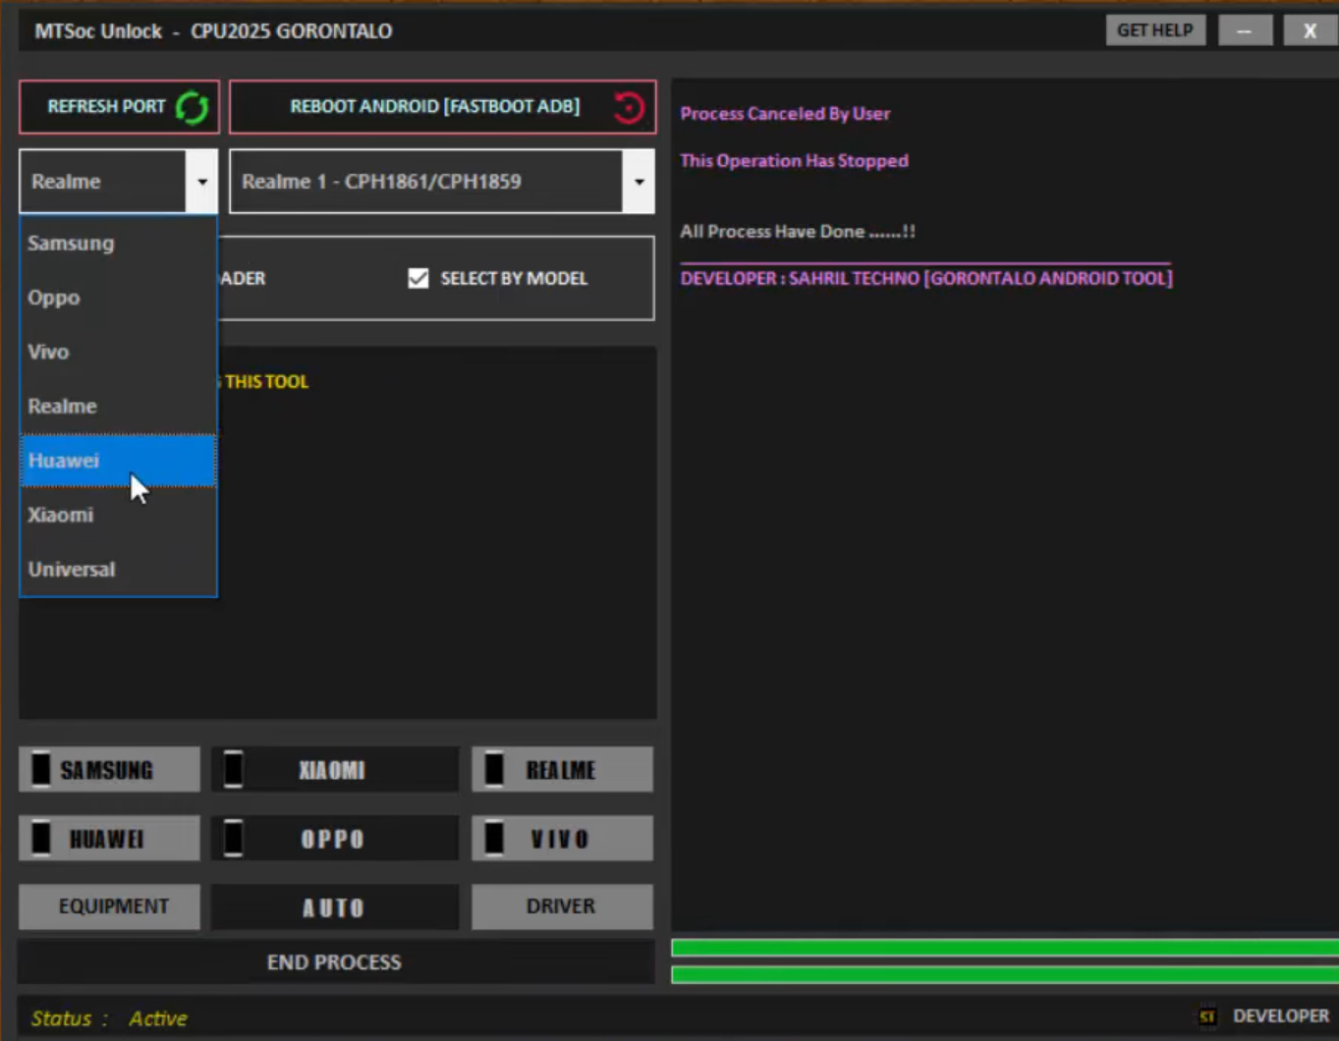
Task: Click the 'All Process Have Done' log line
Action: coord(798,232)
